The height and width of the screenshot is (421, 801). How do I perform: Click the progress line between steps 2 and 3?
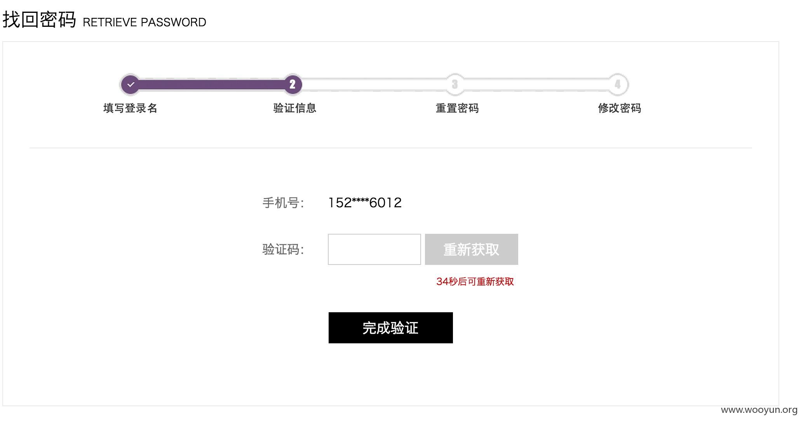tap(374, 84)
